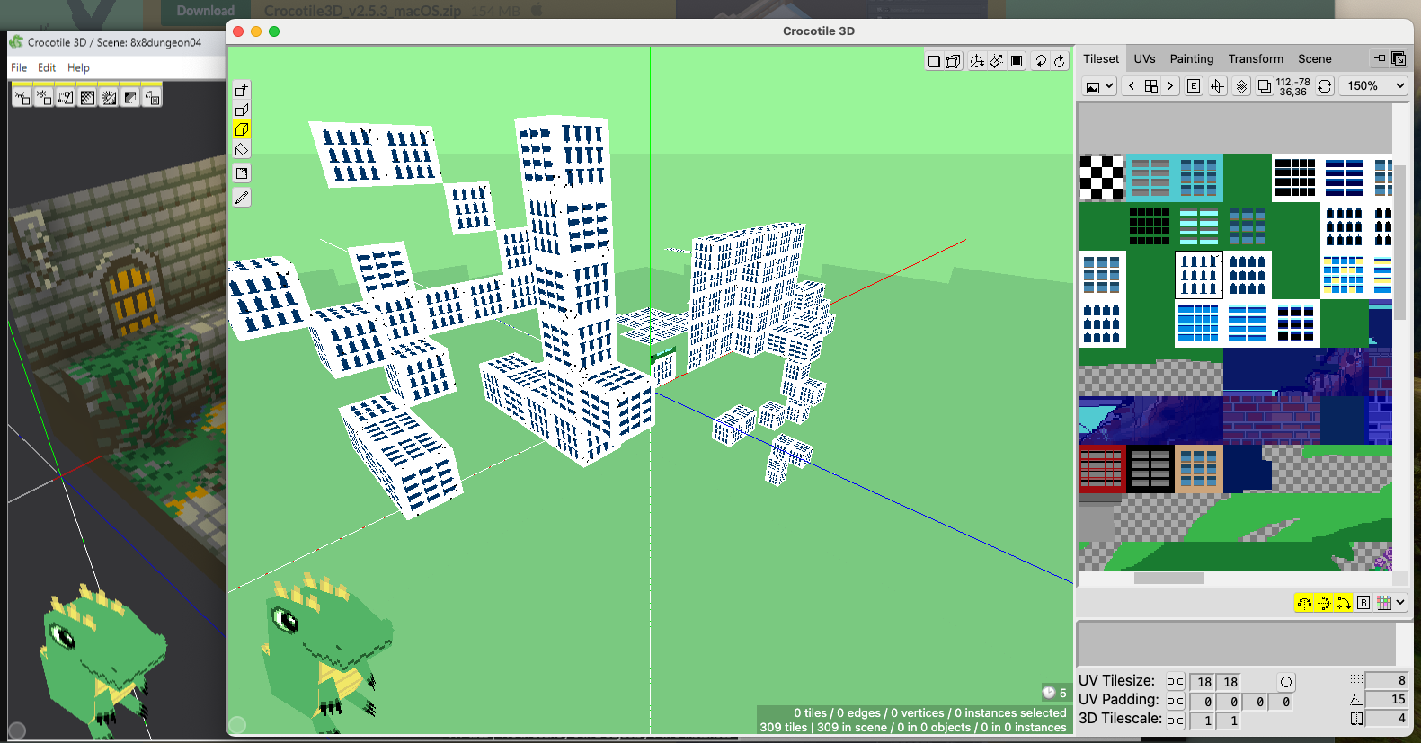Click the bottom field showing 4
The image size is (1421, 743).
(x=1387, y=718)
